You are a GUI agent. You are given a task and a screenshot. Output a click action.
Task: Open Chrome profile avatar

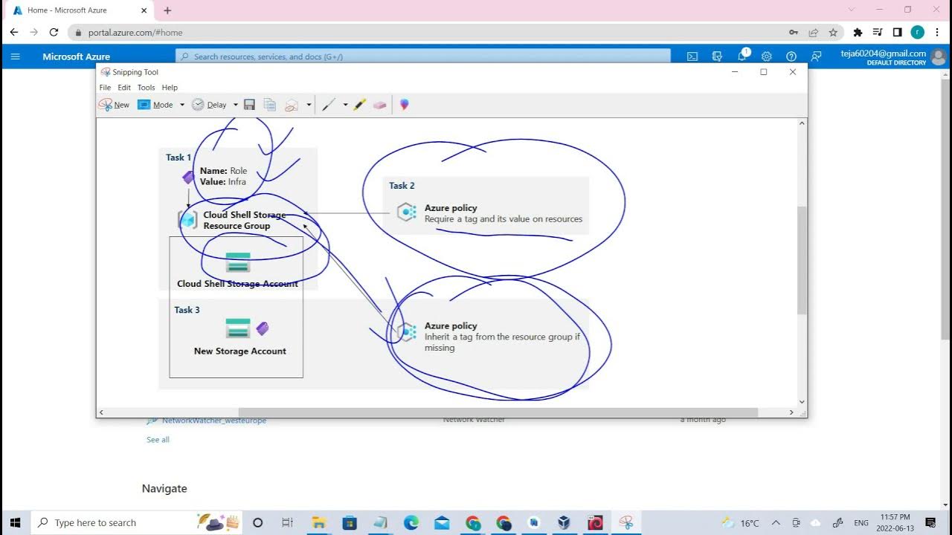point(918,33)
